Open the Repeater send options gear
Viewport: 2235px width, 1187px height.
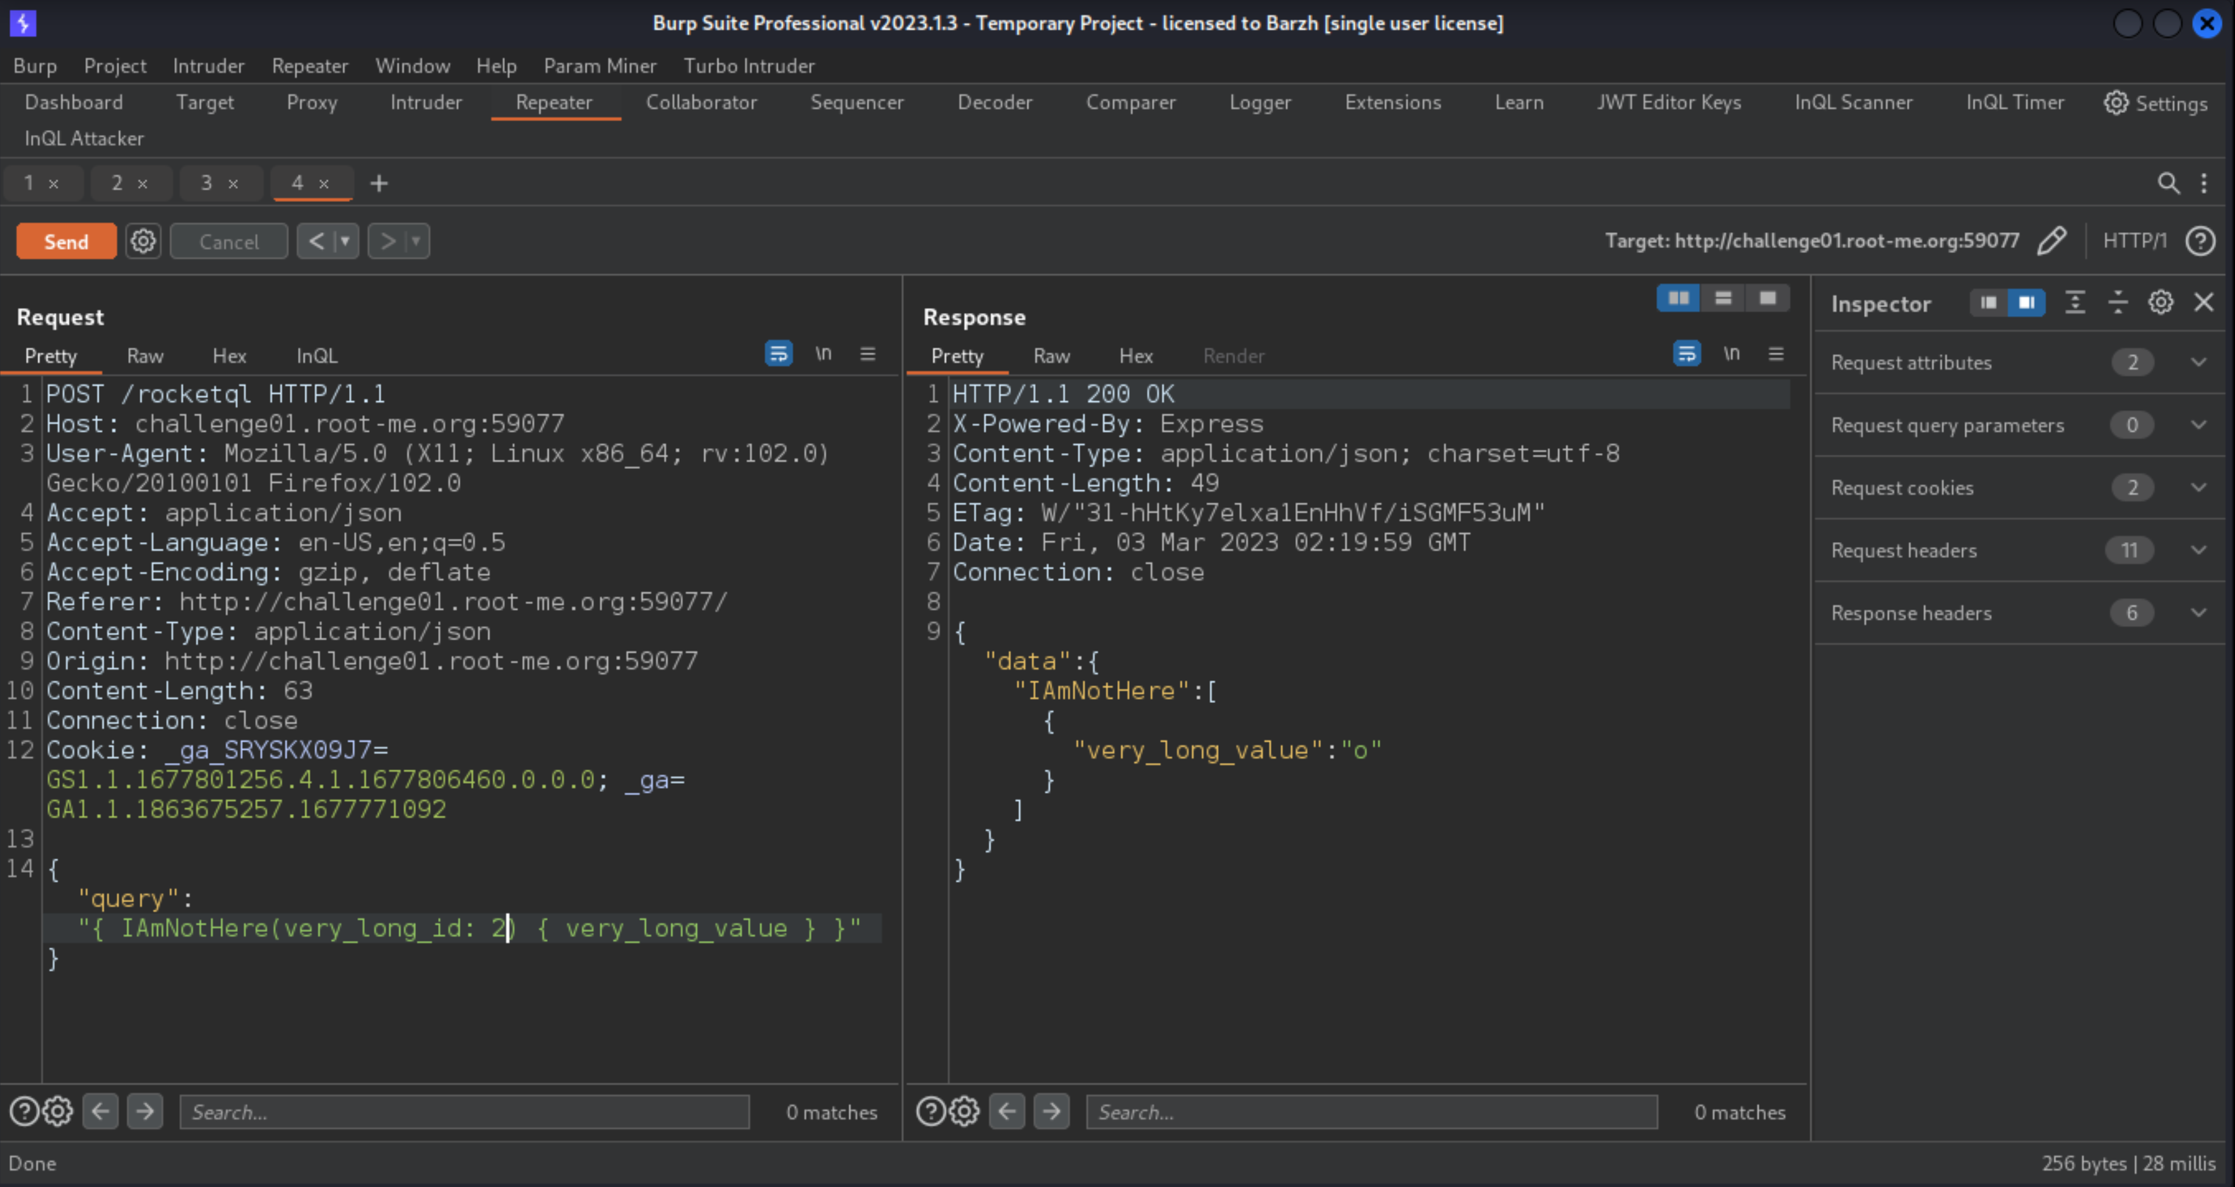(143, 241)
